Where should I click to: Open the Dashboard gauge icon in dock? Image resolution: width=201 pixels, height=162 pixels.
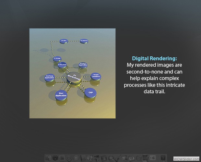[x=55, y=158]
